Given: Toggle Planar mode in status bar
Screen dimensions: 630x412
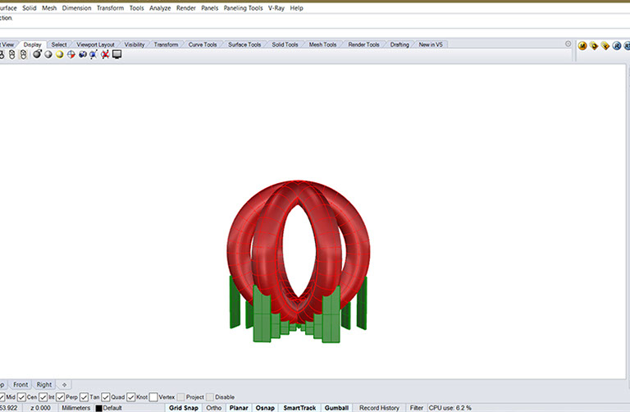Looking at the screenshot, I should point(239,408).
